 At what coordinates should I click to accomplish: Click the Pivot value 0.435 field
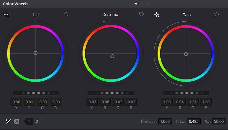pos(194,121)
